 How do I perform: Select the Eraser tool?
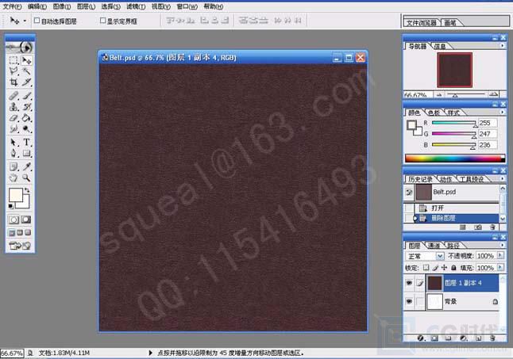(13, 118)
